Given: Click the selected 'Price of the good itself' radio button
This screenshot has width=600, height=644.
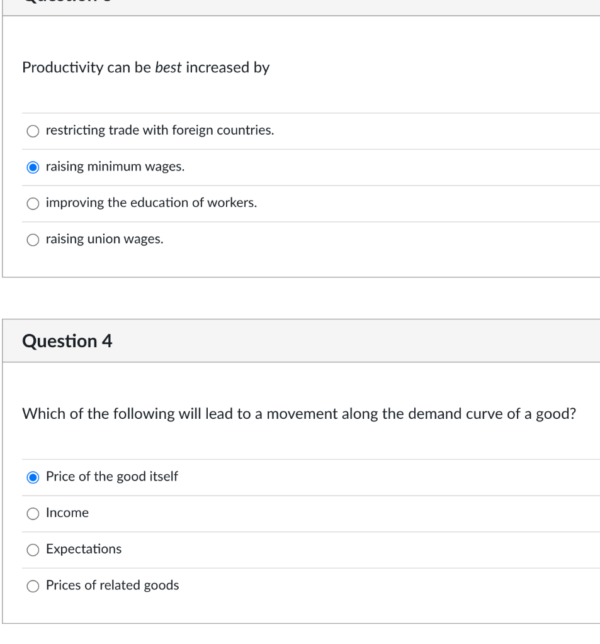Looking at the screenshot, I should coord(33,477).
